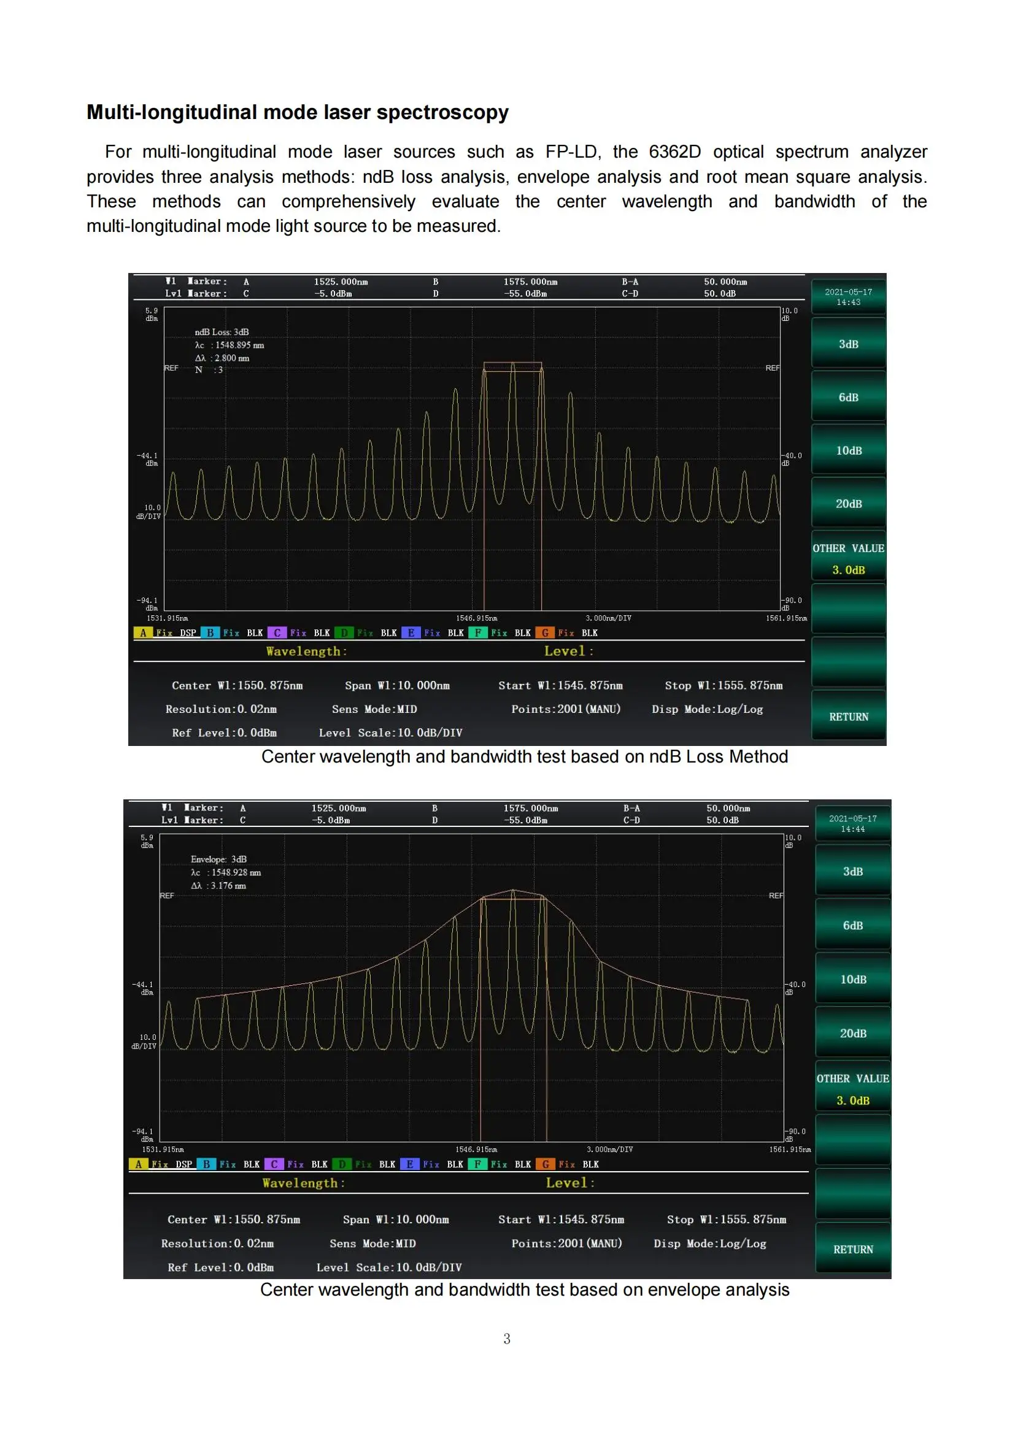Select green trace D icon in envelope analysis screen
Viewport: 1015px width, 1430px height.
click(341, 1164)
